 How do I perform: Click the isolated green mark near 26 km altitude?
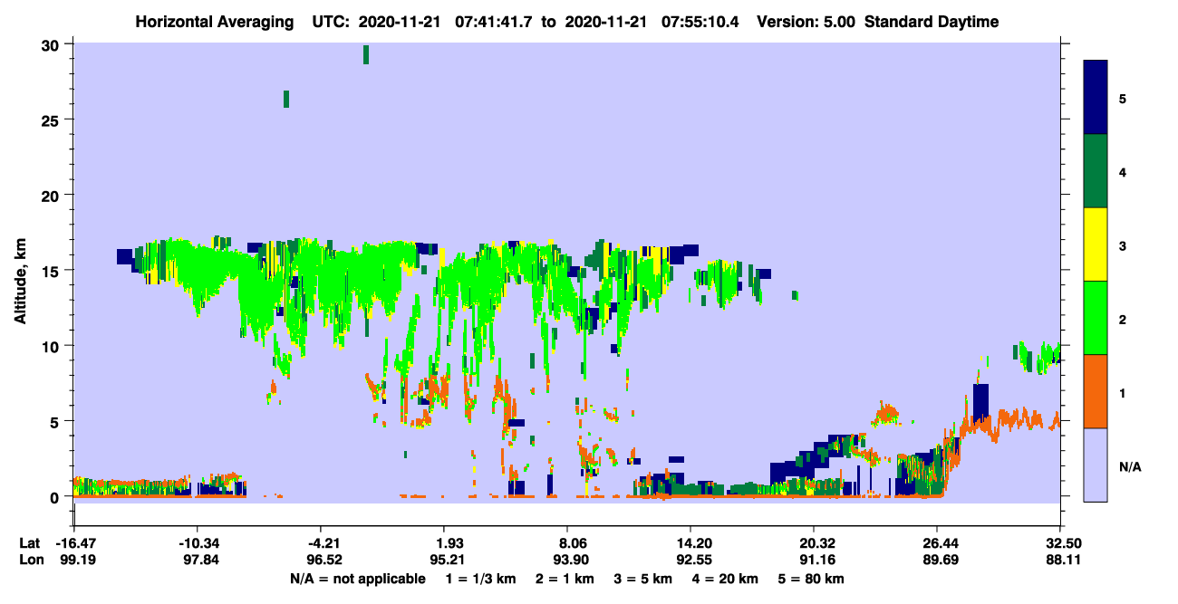click(x=286, y=99)
